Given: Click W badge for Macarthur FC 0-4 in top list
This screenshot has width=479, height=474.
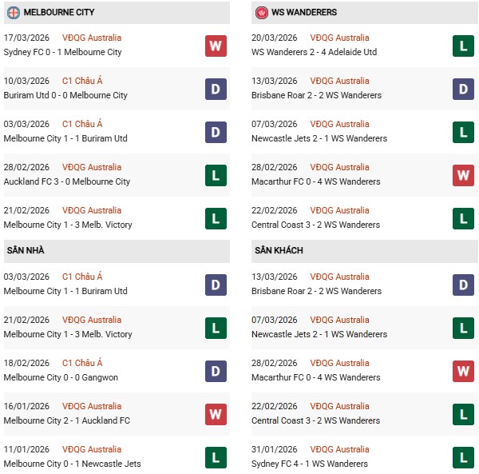Looking at the screenshot, I should click(464, 175).
